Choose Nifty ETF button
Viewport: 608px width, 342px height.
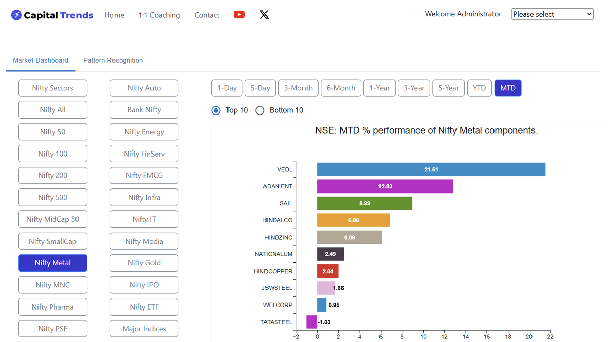coord(144,307)
